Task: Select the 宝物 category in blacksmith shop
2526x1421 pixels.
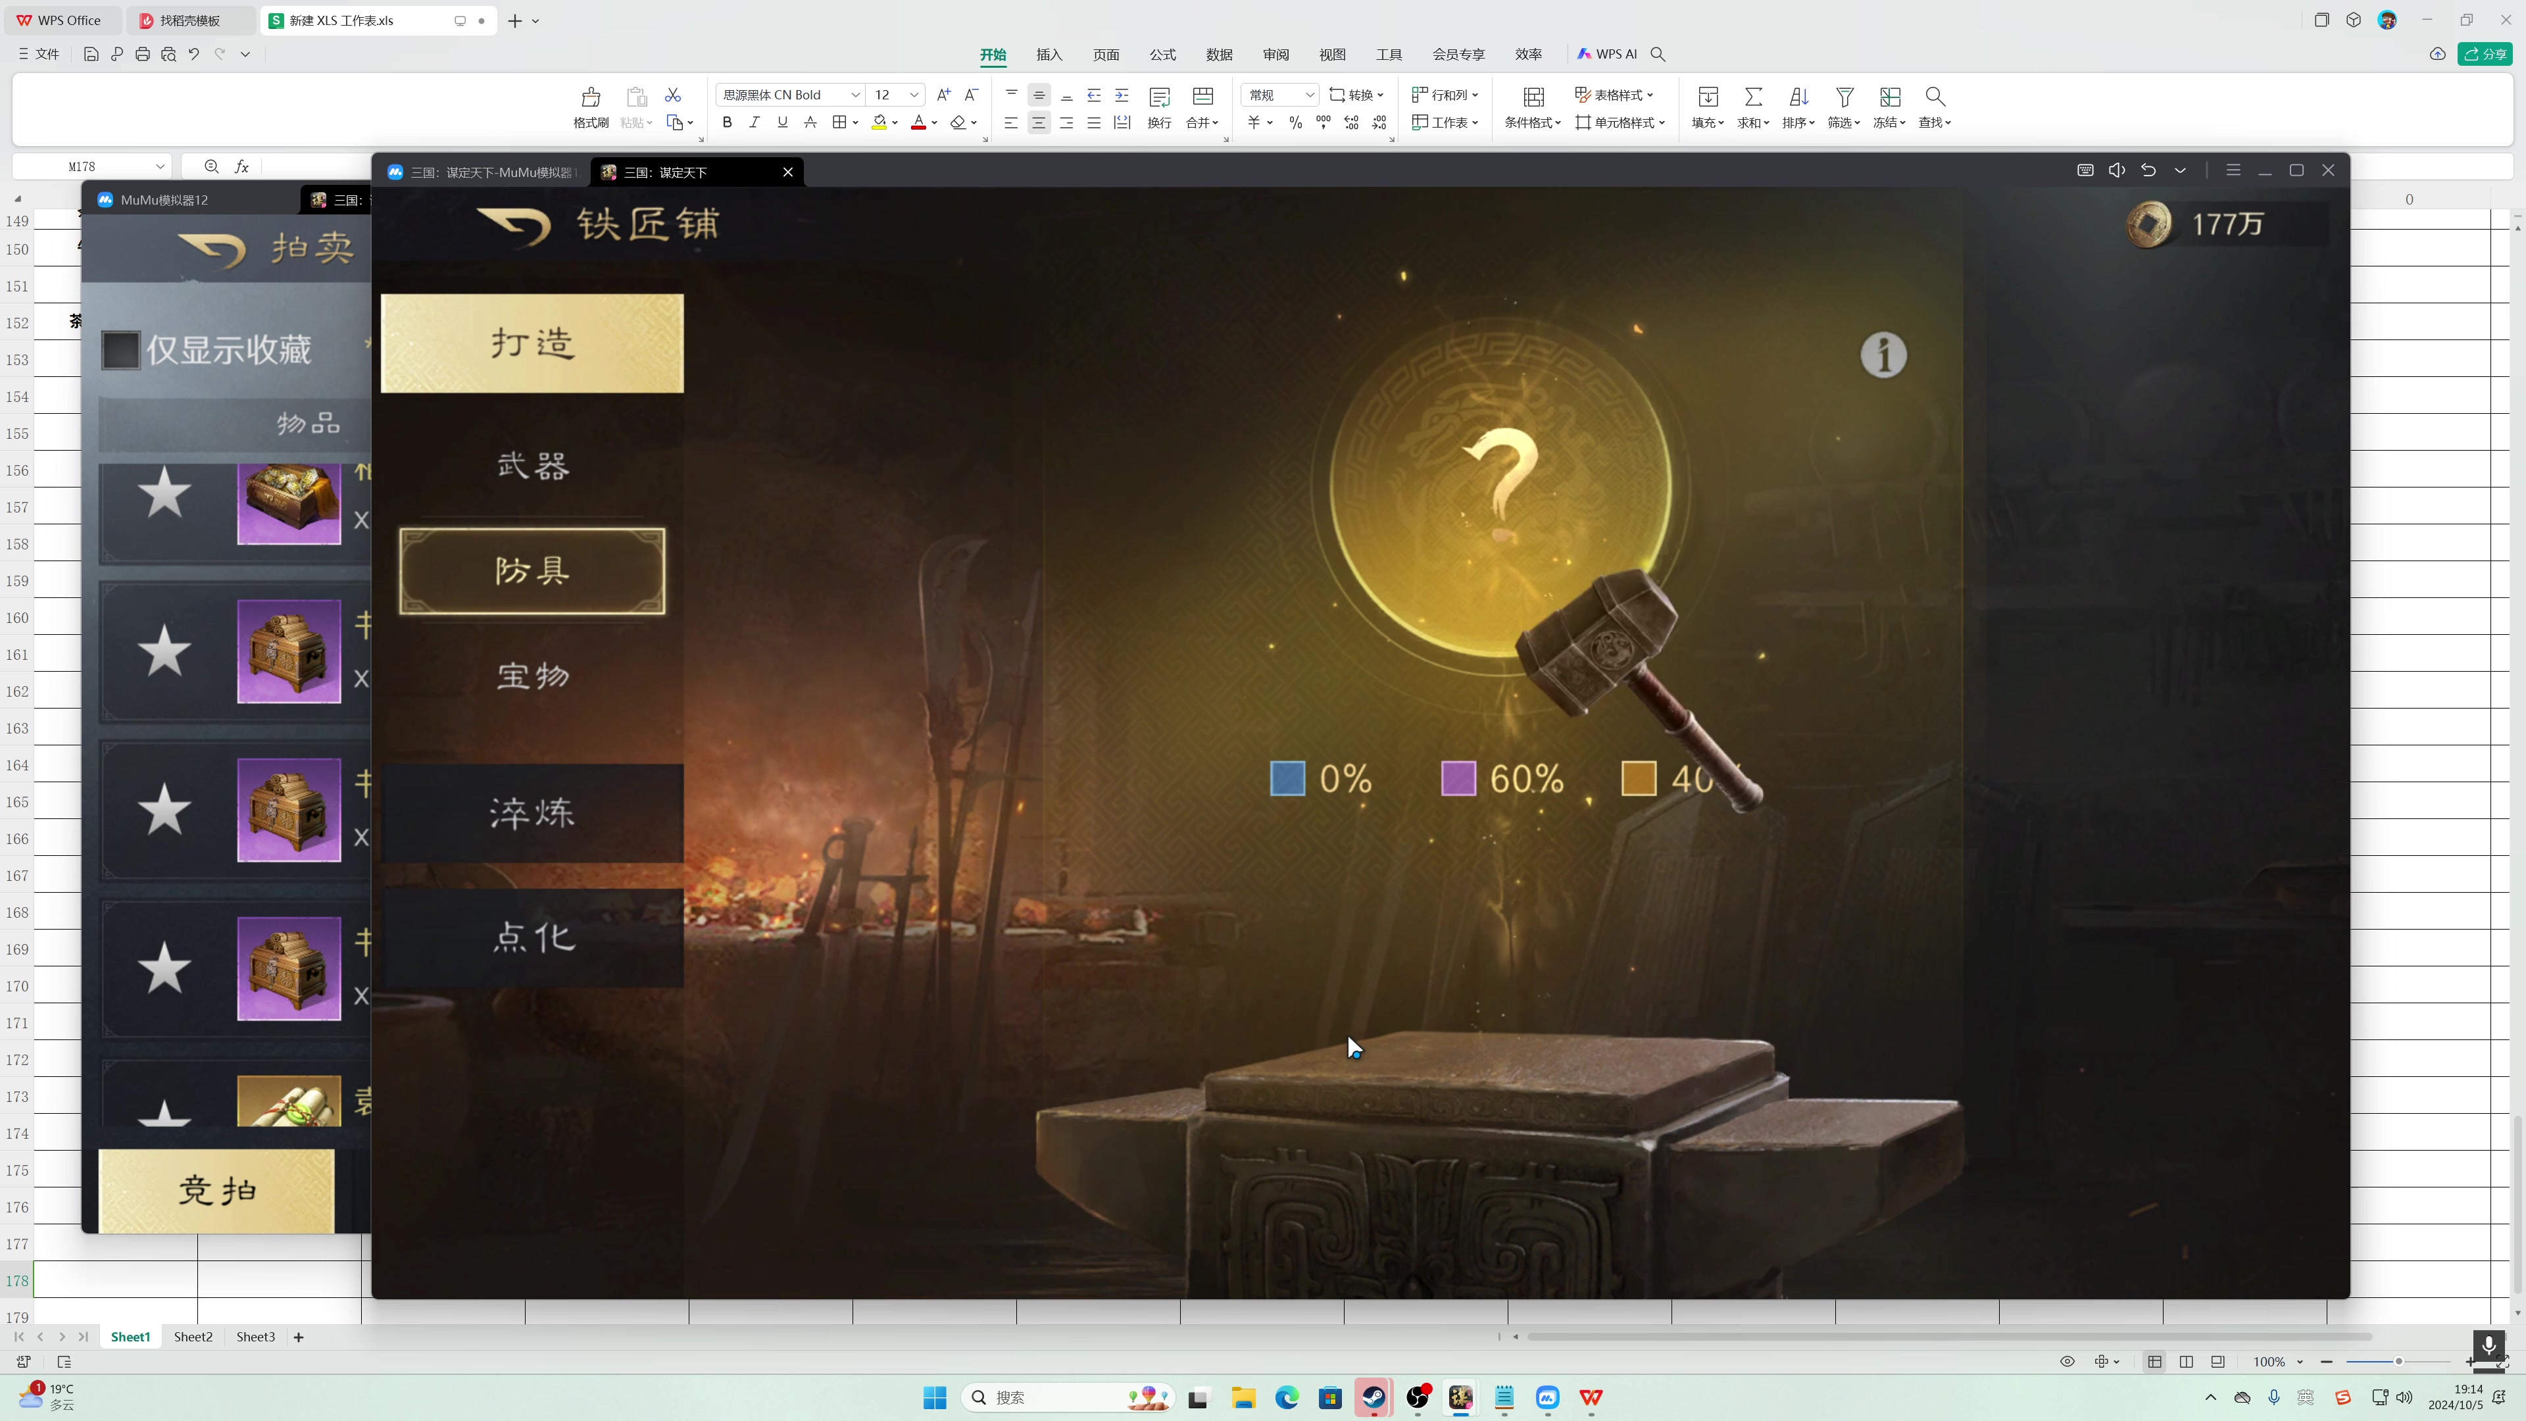Action: 532,676
